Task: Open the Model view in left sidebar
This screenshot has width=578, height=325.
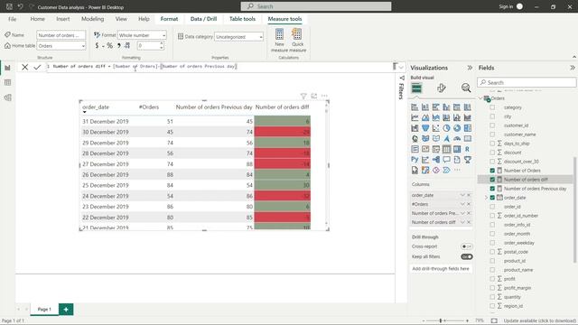Action: tap(8, 97)
